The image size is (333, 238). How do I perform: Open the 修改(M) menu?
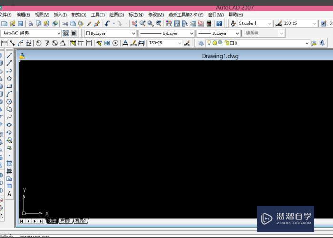[x=156, y=15]
